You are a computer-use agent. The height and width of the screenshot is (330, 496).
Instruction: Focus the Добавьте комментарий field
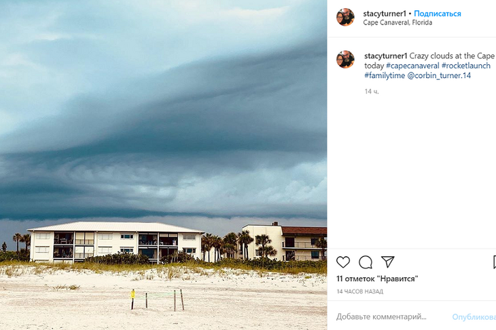(x=391, y=316)
